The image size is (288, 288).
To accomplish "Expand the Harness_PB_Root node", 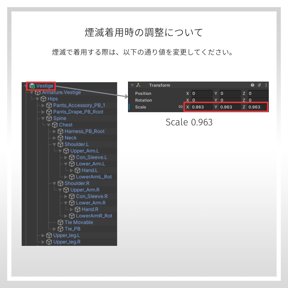I will (x=55, y=131).
